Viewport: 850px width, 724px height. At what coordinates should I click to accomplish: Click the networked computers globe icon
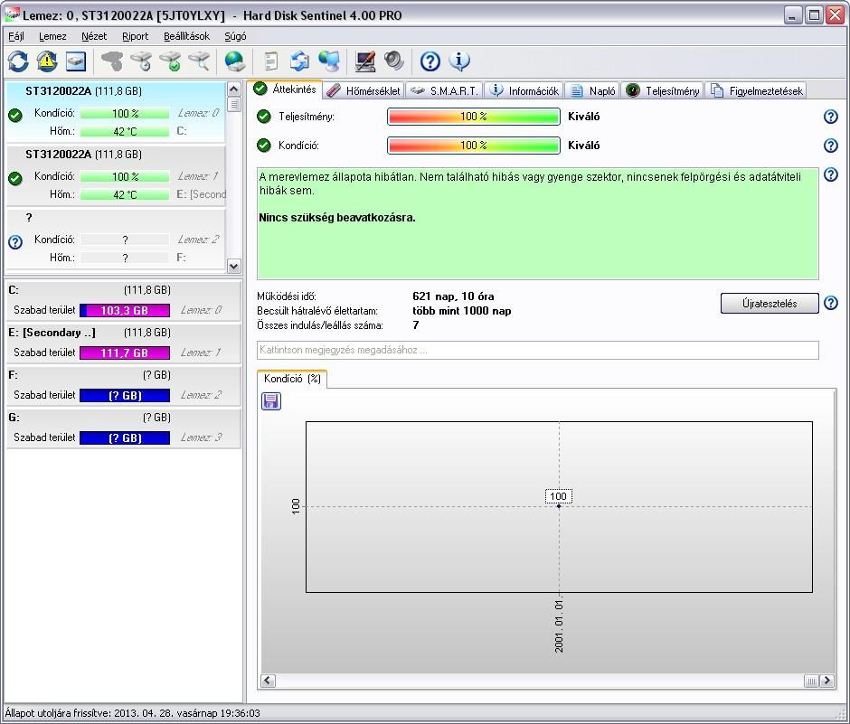pyautogui.click(x=328, y=61)
